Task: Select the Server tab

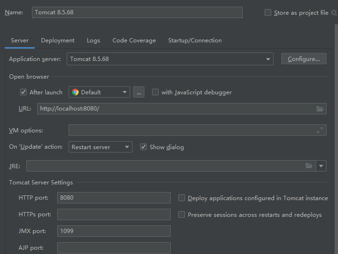Action: [x=20, y=41]
